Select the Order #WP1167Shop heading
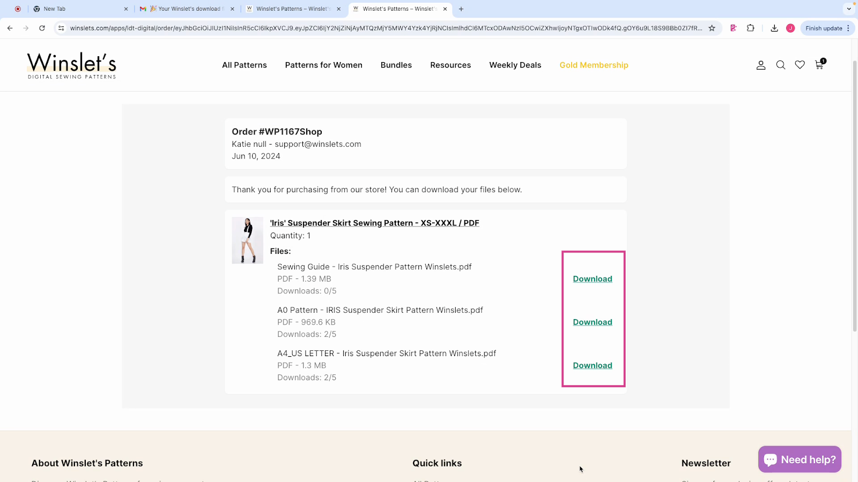 pos(277,132)
